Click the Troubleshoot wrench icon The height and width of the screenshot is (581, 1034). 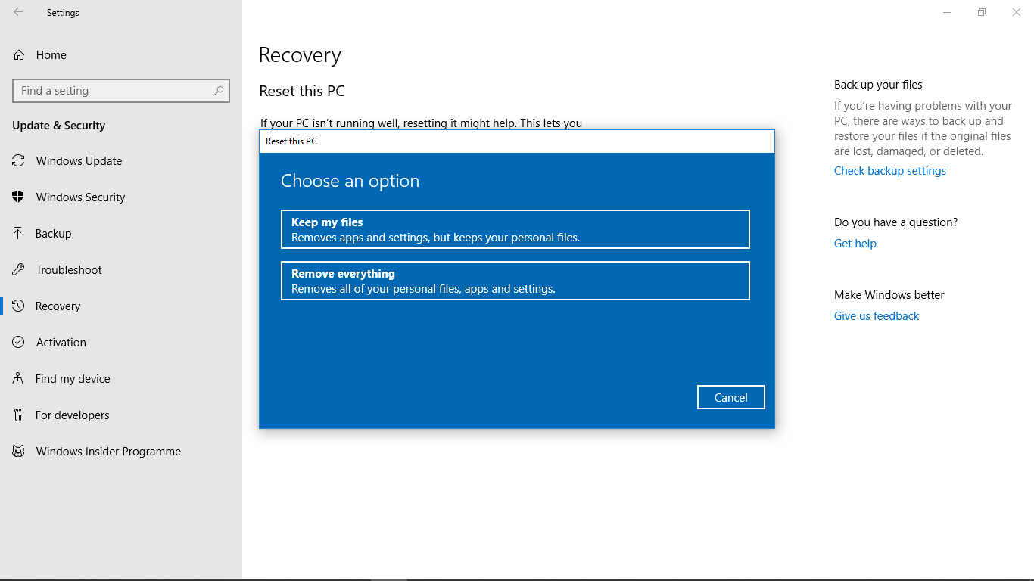19,270
